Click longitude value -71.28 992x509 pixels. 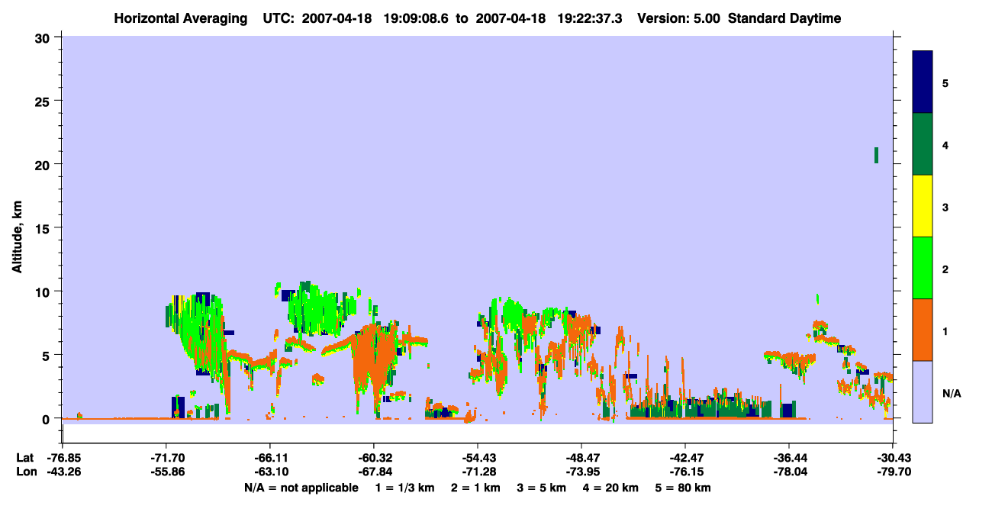tap(478, 472)
